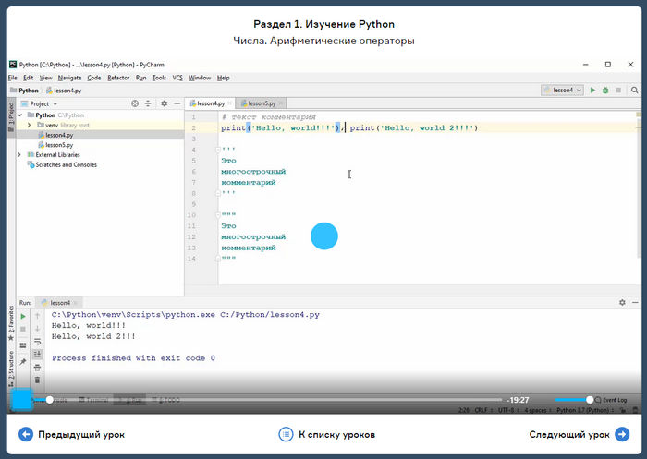Rerun lesson4 from Run panel green arrow
This screenshot has width=647, height=459.
(x=23, y=316)
